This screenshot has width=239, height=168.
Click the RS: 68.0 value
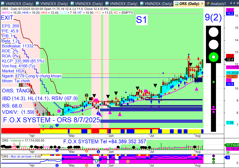(x=12, y=106)
